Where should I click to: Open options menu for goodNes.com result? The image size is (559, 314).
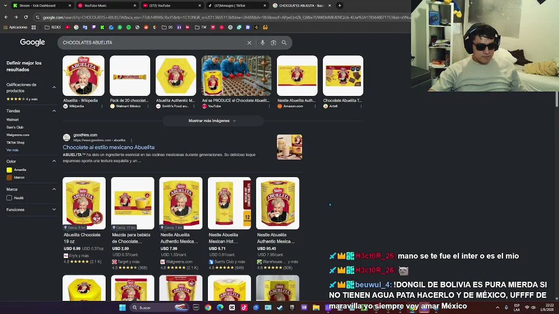131,140
